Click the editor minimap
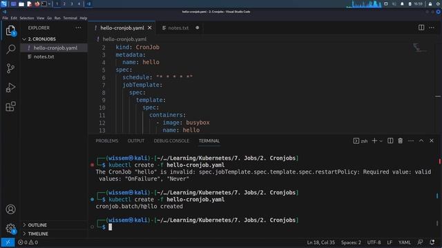Screen dimensions: 442x248 pyautogui.click(x=420, y=48)
